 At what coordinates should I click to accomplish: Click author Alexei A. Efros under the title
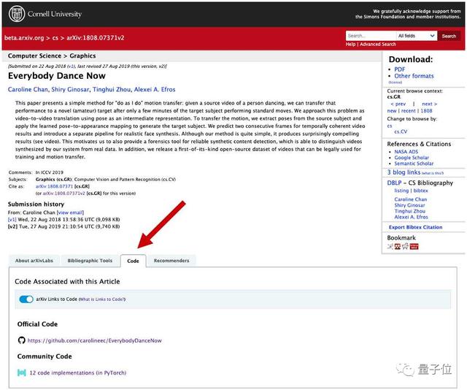point(155,89)
